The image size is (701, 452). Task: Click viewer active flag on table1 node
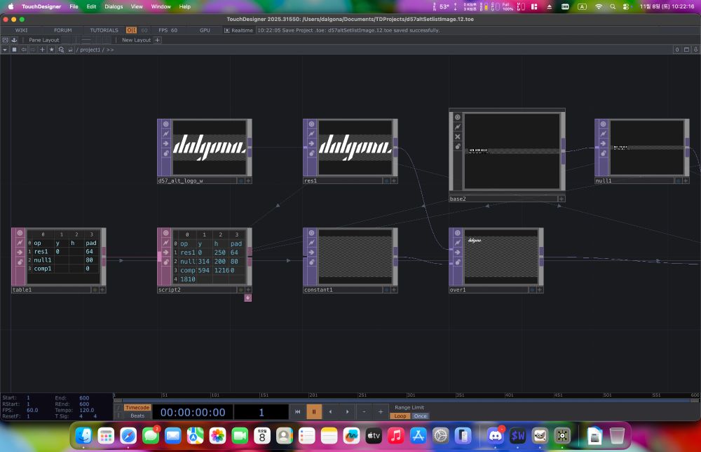(20, 233)
